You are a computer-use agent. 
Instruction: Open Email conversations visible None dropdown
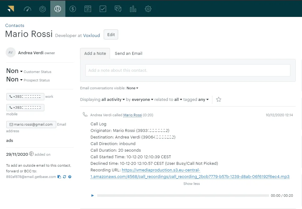(132, 88)
